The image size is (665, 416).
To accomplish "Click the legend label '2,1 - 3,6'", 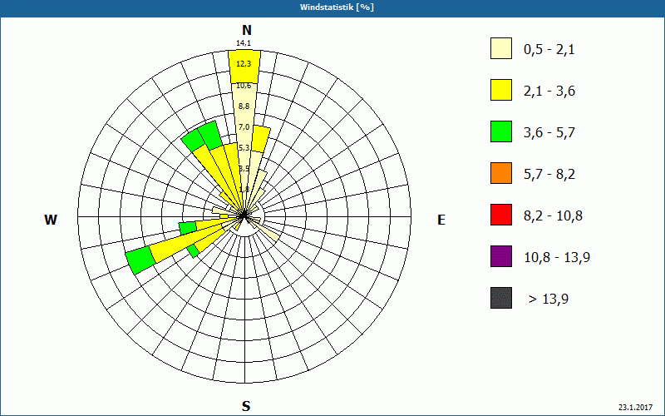I will (549, 92).
